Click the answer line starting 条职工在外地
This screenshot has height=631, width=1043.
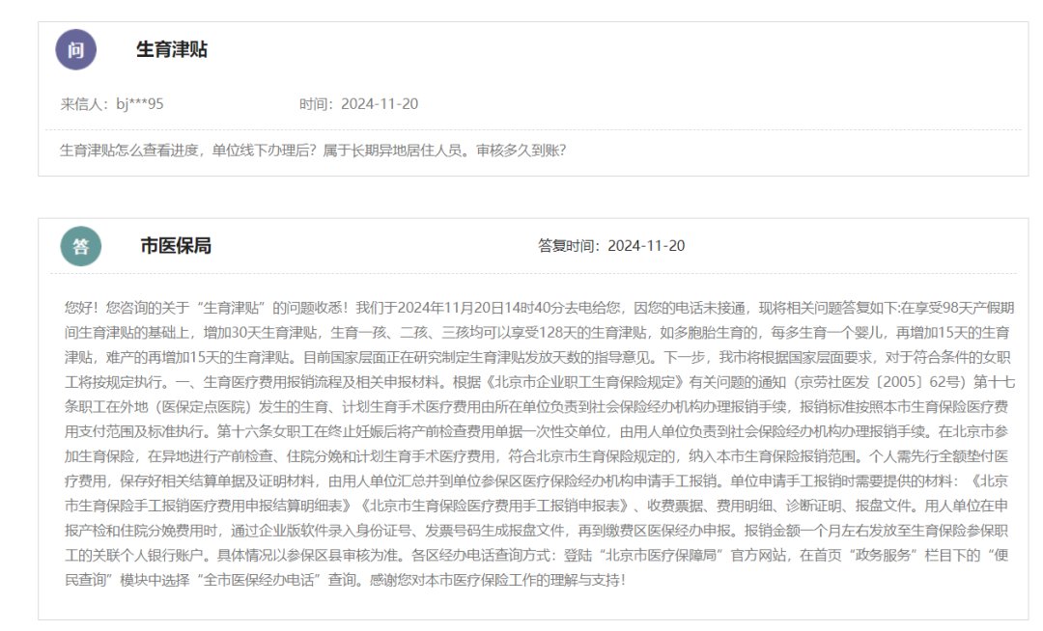[536, 407]
